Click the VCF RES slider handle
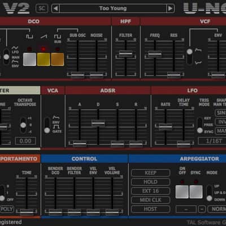The height and width of the screenshot is (226, 226). click(173, 75)
